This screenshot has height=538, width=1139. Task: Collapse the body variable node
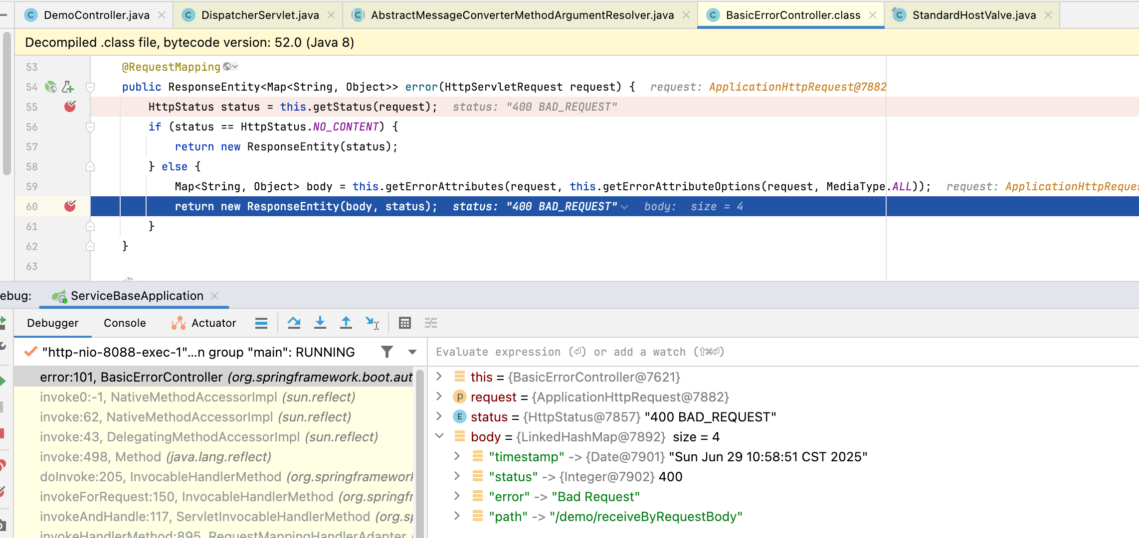tap(439, 436)
